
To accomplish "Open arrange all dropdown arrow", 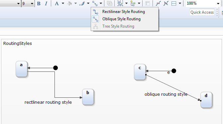I will (x=139, y=3).
